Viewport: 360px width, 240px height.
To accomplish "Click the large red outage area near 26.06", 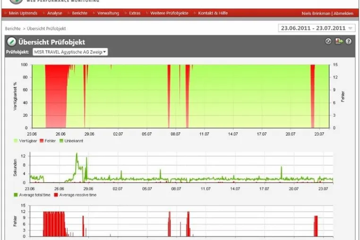I will point(56,96).
